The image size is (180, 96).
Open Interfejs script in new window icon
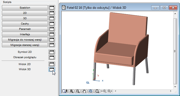coord(52,34)
